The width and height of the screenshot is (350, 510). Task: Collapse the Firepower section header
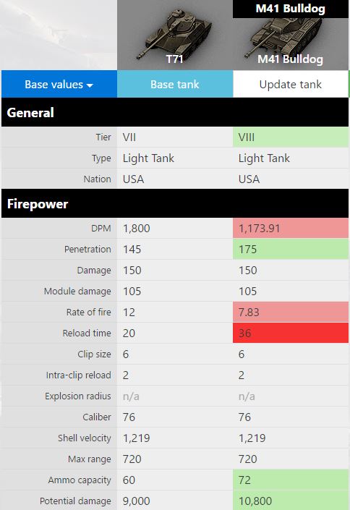(175, 203)
